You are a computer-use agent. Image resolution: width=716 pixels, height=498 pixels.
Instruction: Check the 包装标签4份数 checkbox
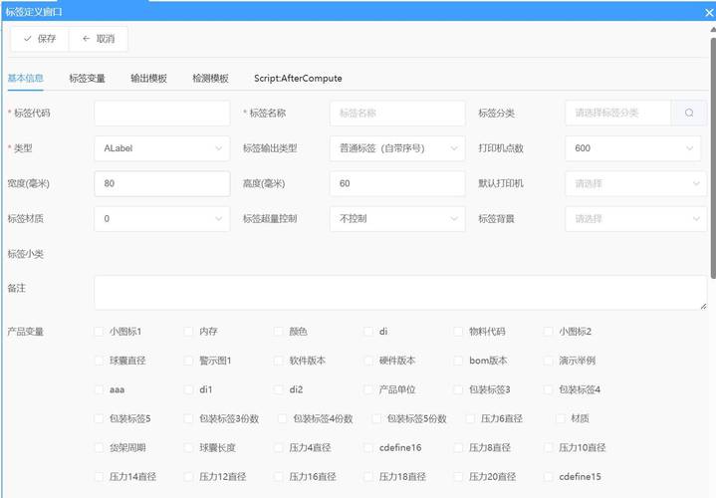click(283, 419)
